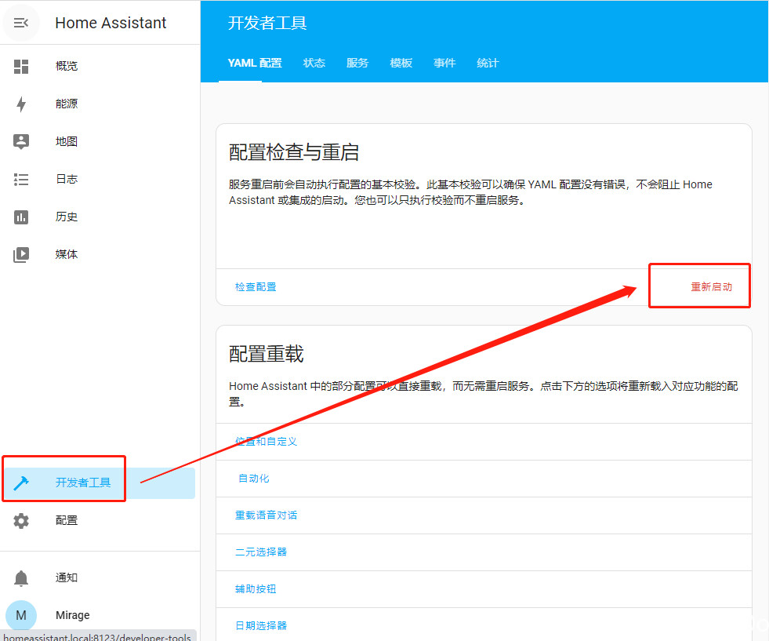Reload 辅助按钮 configuration

click(x=256, y=589)
